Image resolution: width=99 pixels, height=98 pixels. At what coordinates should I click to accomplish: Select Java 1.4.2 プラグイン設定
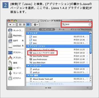pos(58,53)
